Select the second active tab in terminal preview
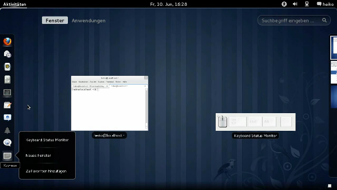The image size is (337, 190). click(x=128, y=86)
